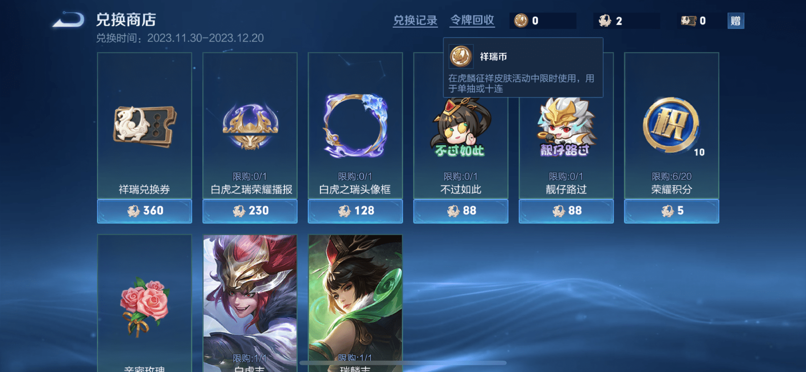Select the 不过如此 emote sticker
This screenshot has height=372, width=806.
(x=461, y=128)
